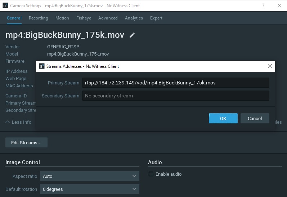Click the help question mark in title bar
The image size is (287, 197).
pos(263,5)
